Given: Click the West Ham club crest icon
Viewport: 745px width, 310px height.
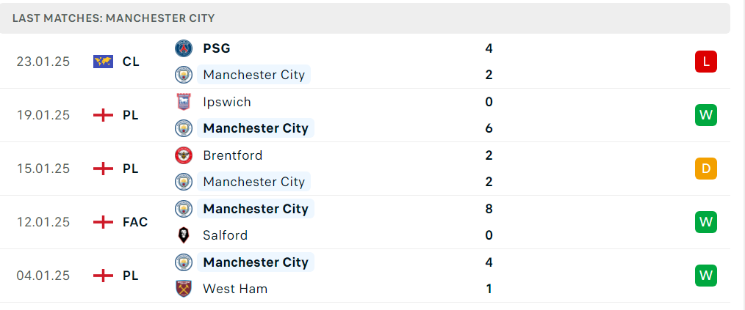Looking at the screenshot, I should (184, 289).
